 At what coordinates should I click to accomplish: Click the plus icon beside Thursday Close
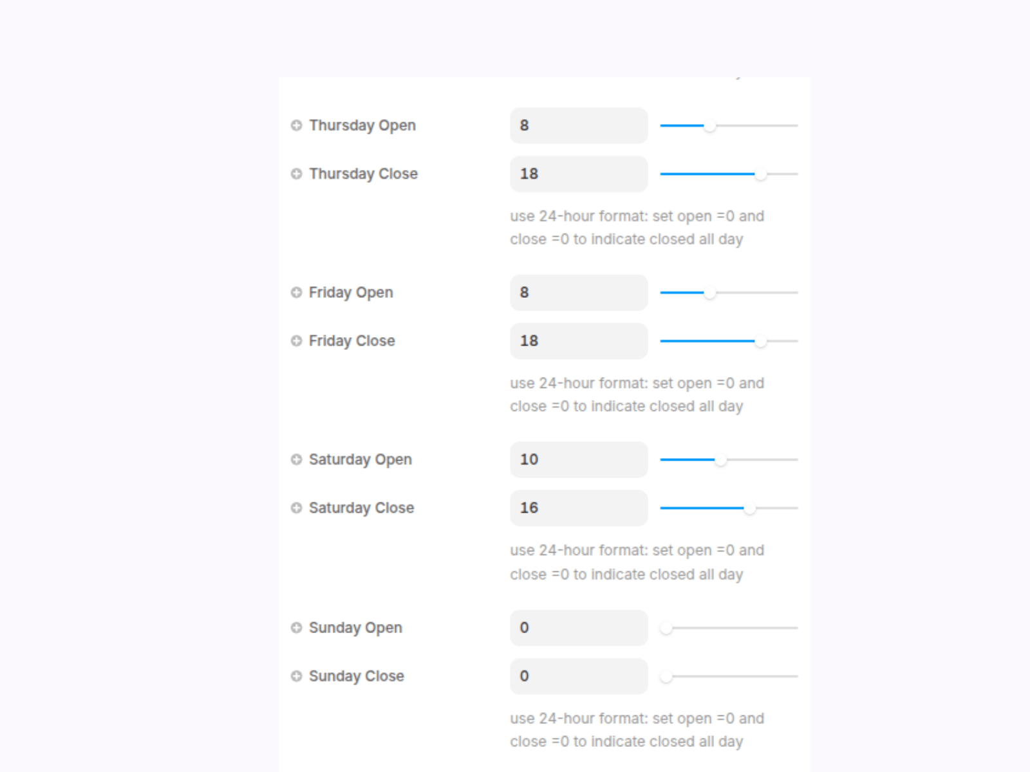pos(296,174)
